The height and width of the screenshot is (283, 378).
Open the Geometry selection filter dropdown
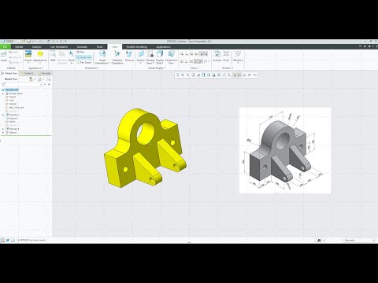(x=359, y=240)
